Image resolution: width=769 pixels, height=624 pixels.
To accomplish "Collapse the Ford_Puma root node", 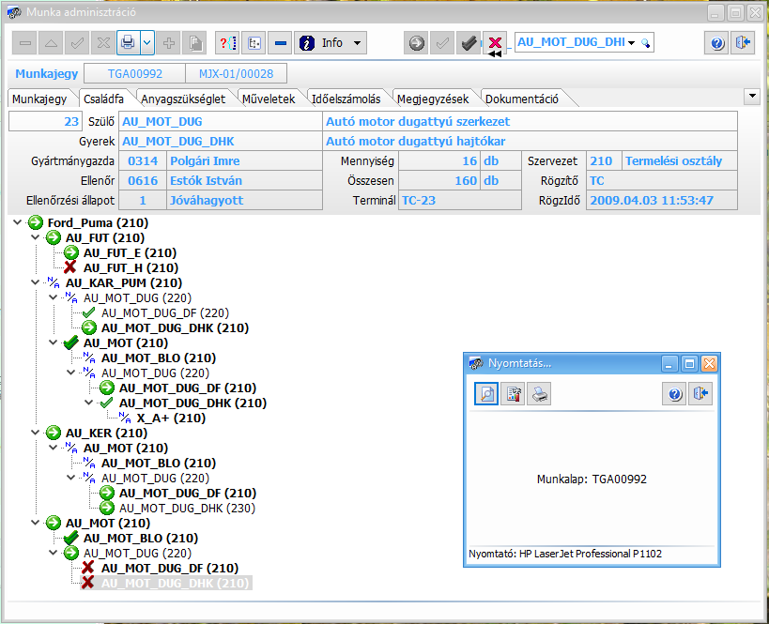I will coord(18,222).
